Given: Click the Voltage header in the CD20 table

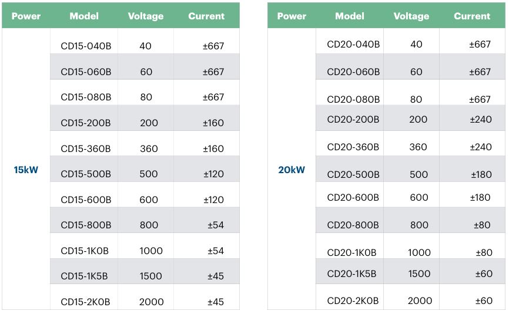Looking at the screenshot, I should 411,16.
